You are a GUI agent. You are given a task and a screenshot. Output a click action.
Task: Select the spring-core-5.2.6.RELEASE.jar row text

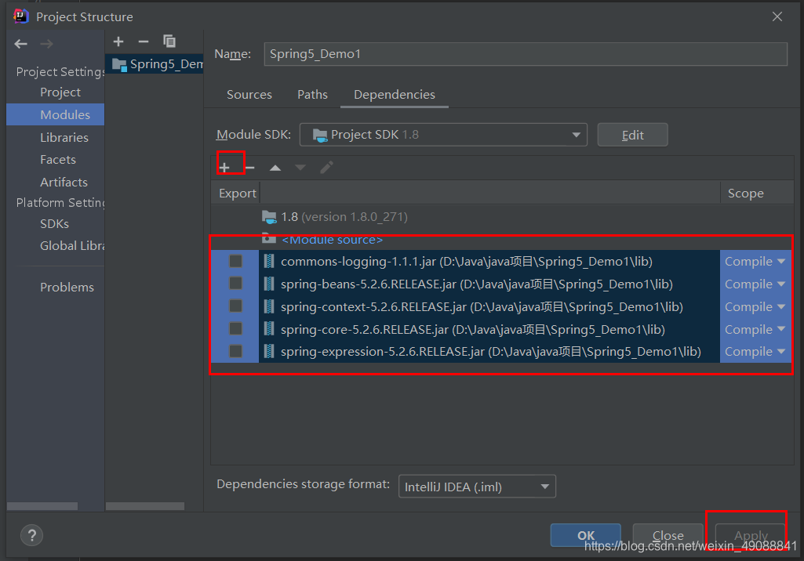(x=473, y=329)
